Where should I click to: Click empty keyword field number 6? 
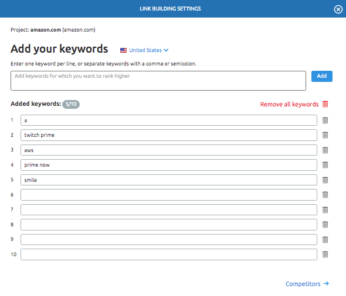[169, 195]
